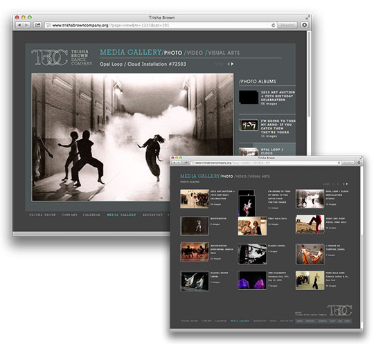The image size is (374, 344).
Task: Click share icon in front browser toolbar
Action: pyautogui.click(x=186, y=163)
